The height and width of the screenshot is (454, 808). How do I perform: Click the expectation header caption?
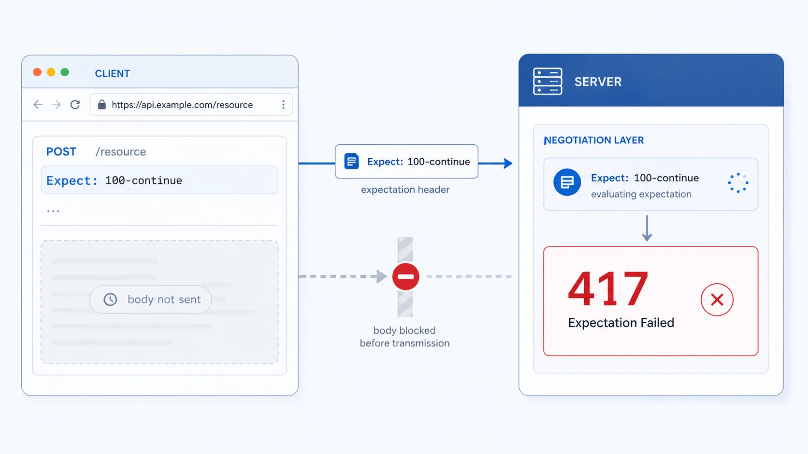405,190
